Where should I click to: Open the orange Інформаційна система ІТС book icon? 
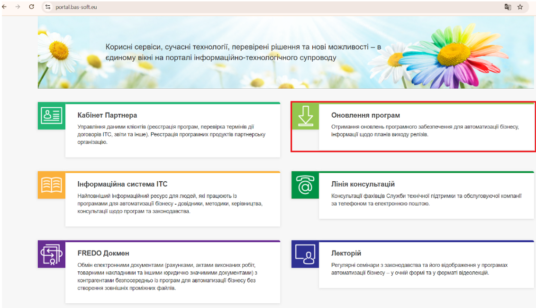[x=51, y=185]
